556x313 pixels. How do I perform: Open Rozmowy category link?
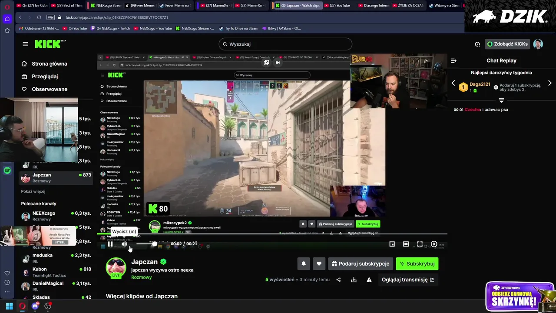[142, 277]
